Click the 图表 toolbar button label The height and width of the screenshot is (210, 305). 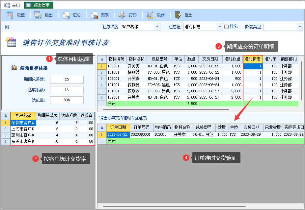[105, 15]
